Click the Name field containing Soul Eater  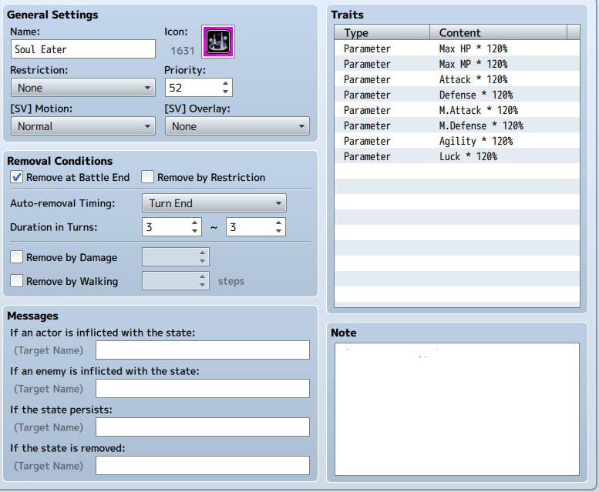pos(83,49)
